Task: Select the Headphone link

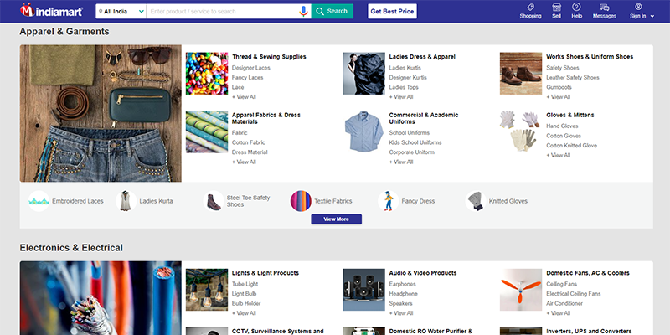Action: coord(404,294)
